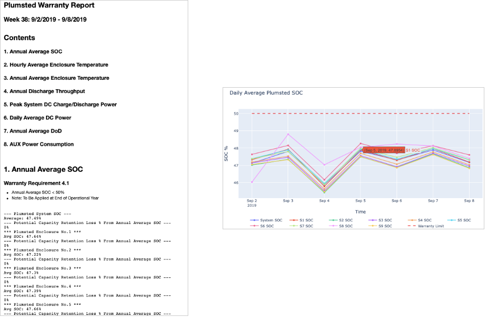Screen dimensions: 487x317
Task: Click the Avg SOC: 47.39% value
Action: [22, 291]
